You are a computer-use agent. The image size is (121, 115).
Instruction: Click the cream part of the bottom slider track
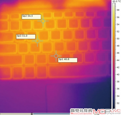point(16,114)
